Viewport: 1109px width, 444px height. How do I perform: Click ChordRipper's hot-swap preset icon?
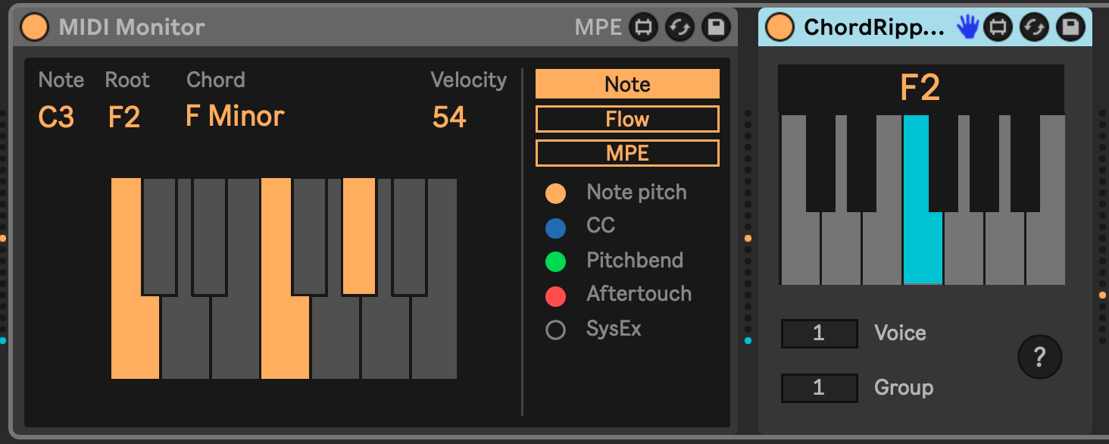(1034, 27)
